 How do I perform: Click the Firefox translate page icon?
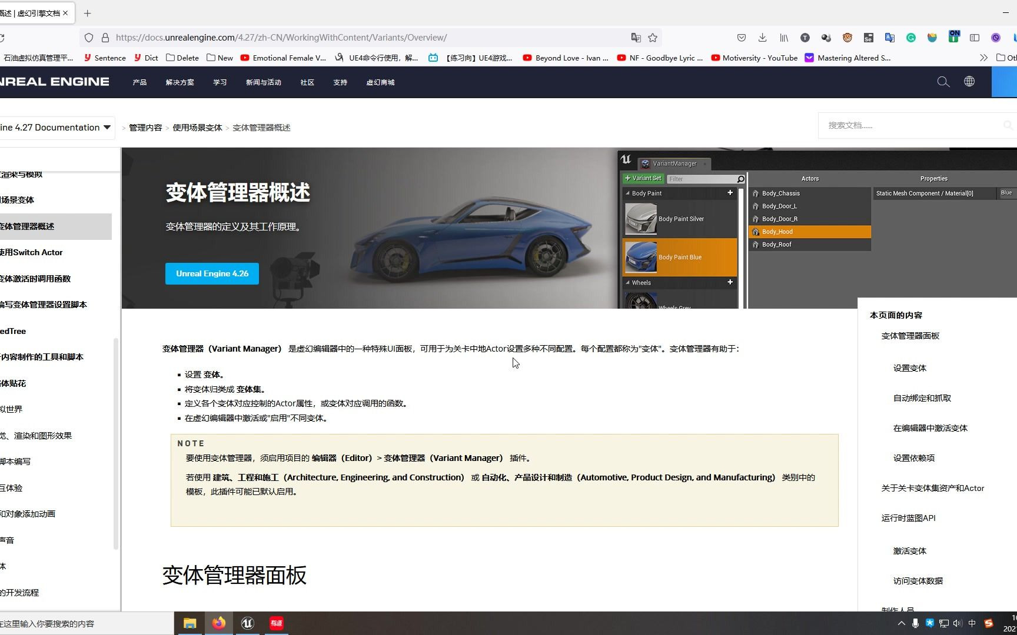pos(636,38)
